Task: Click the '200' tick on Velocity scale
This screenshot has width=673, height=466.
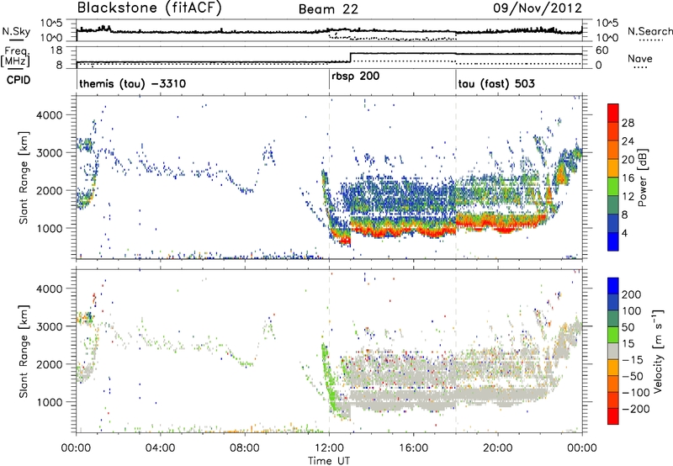Action: pos(632,294)
